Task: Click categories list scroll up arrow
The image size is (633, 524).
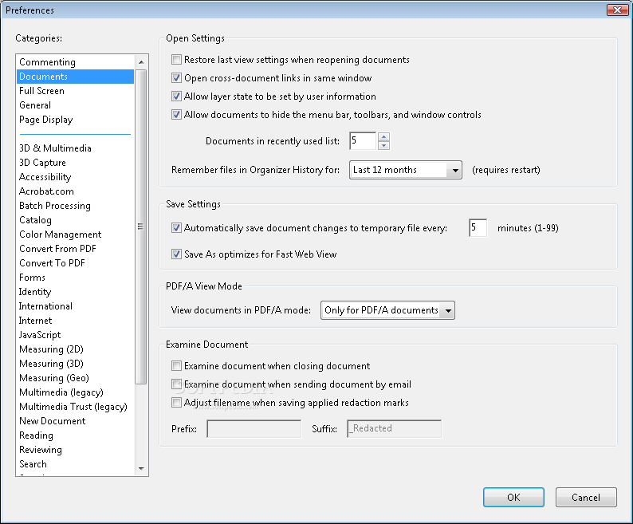Action: 141,62
